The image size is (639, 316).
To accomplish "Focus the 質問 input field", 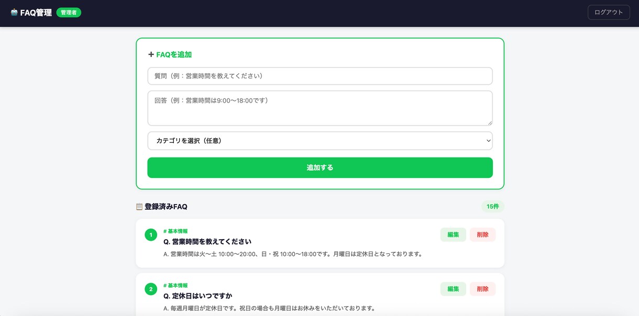I will coord(320,76).
